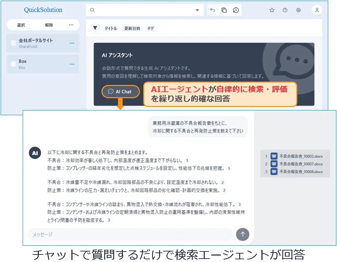The height and width of the screenshot is (262, 337).
Task: Open the settings gear icon
Action: pos(298,10)
